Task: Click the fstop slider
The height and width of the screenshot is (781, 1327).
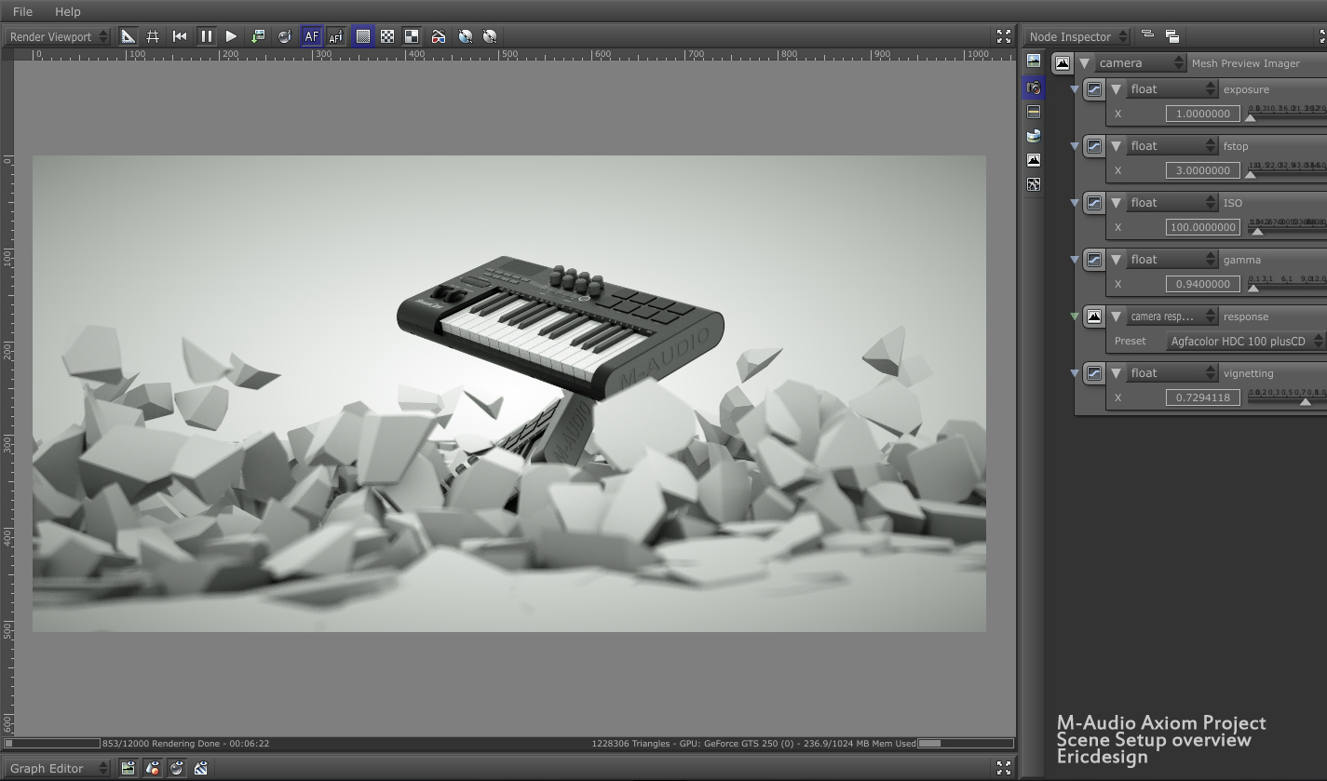Action: 1287,170
